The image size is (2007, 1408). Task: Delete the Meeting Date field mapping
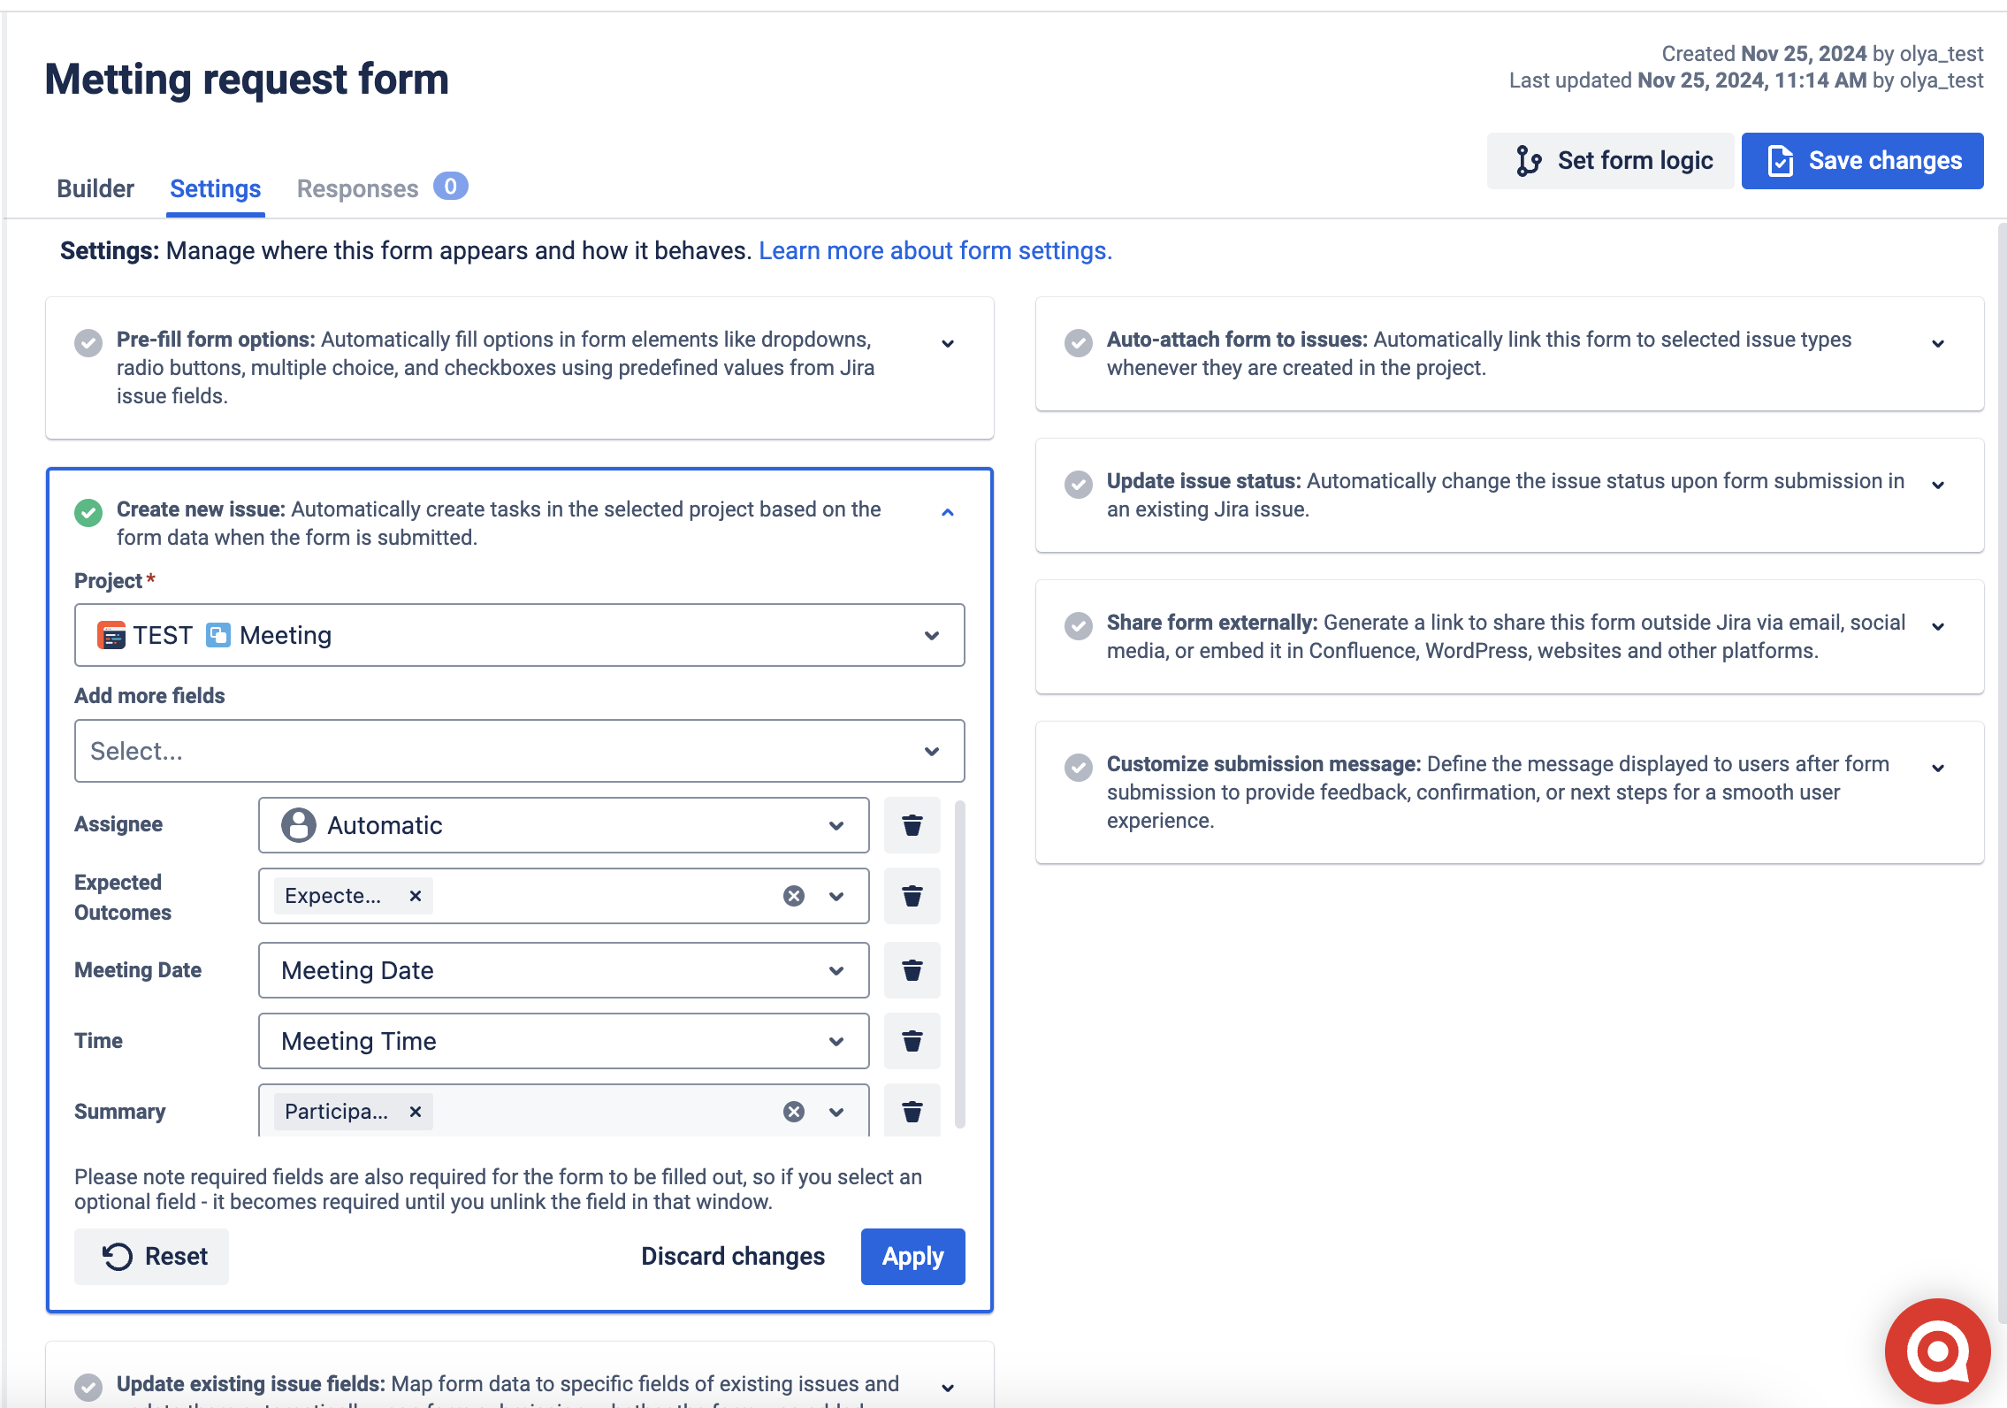(912, 970)
